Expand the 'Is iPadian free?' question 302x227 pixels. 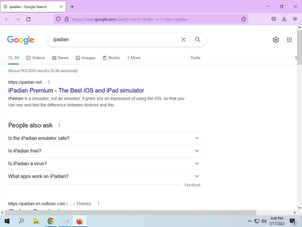(104, 151)
